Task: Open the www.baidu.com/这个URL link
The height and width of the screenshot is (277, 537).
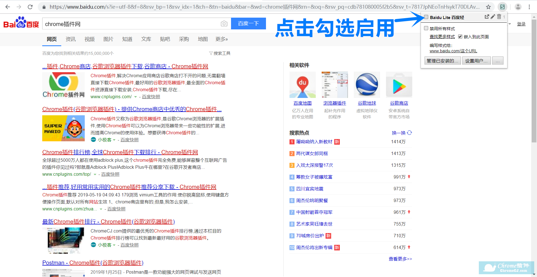Action: [x=453, y=51]
